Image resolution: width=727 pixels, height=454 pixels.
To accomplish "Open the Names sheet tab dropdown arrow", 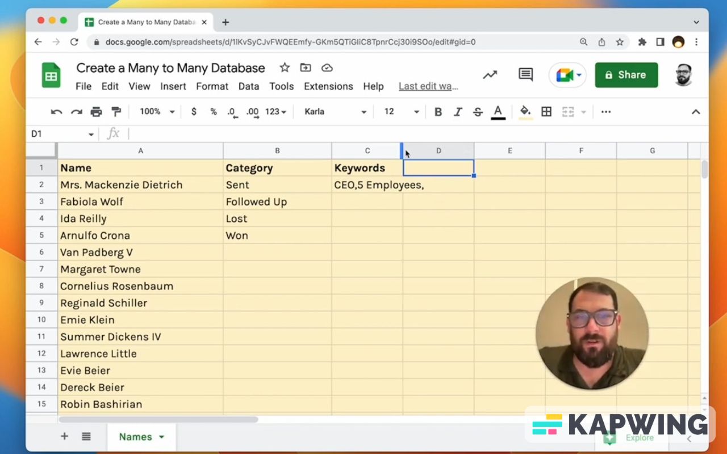I will [x=161, y=437].
